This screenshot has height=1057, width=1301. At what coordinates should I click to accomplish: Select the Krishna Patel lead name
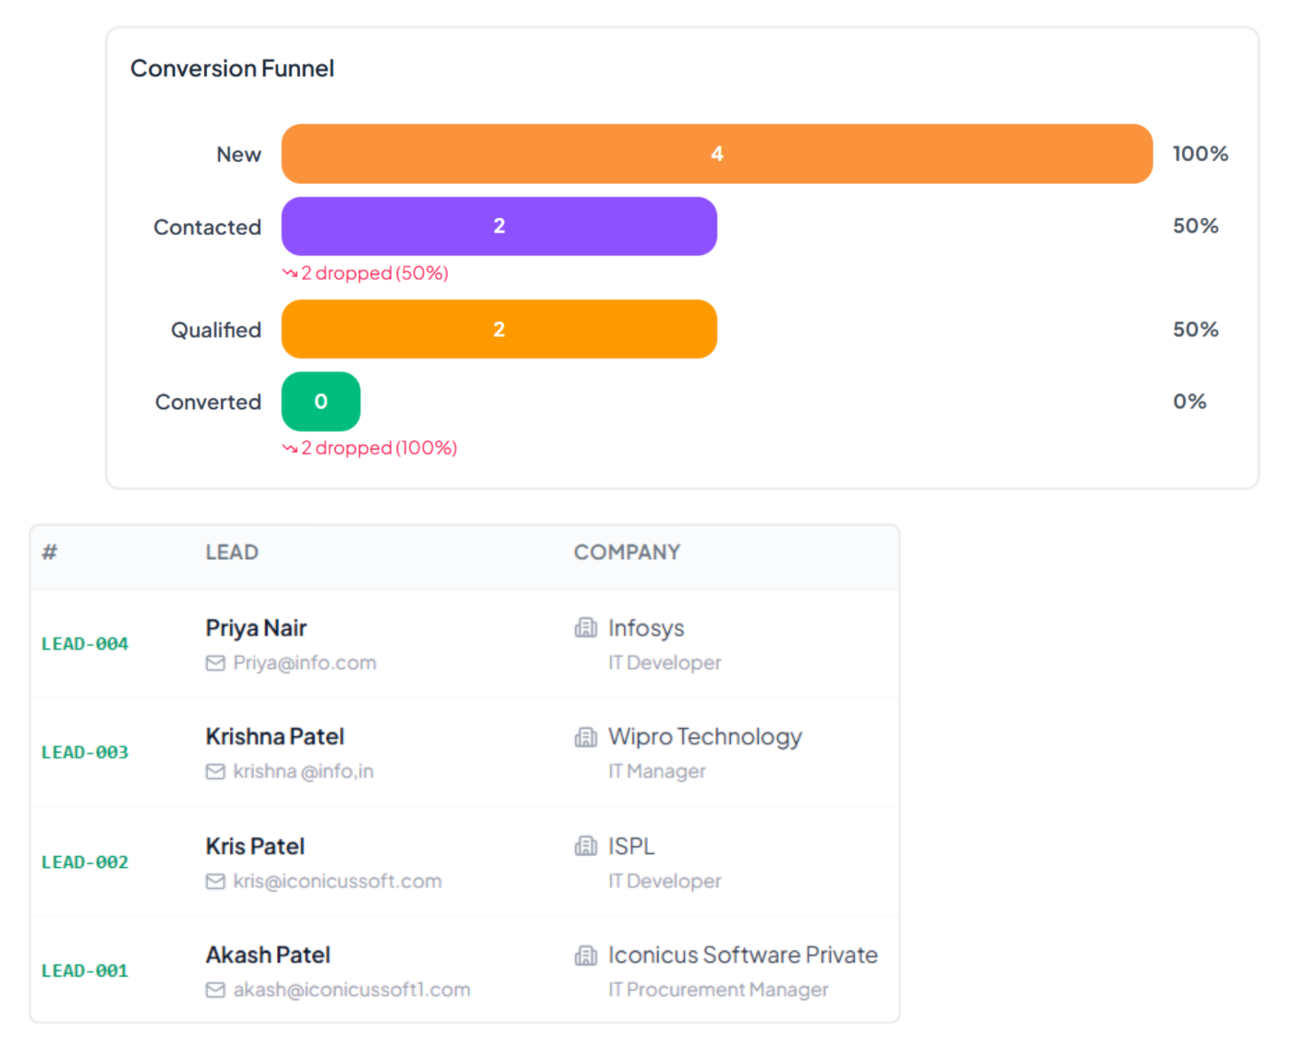pyautogui.click(x=275, y=736)
